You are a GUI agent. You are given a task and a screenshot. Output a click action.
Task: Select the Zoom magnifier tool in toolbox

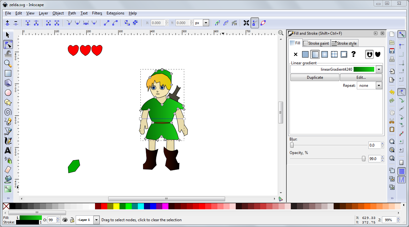[8, 64]
